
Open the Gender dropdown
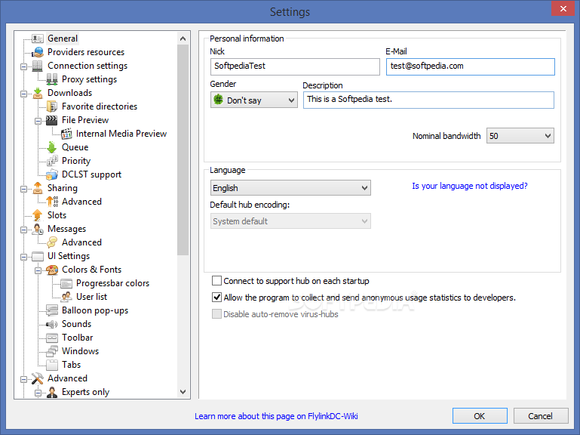(x=253, y=100)
